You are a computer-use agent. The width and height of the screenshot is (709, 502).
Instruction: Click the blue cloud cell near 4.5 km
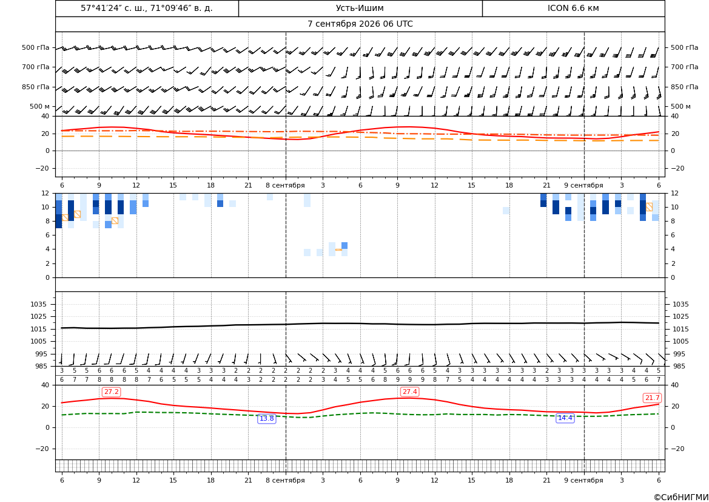pyautogui.click(x=344, y=245)
